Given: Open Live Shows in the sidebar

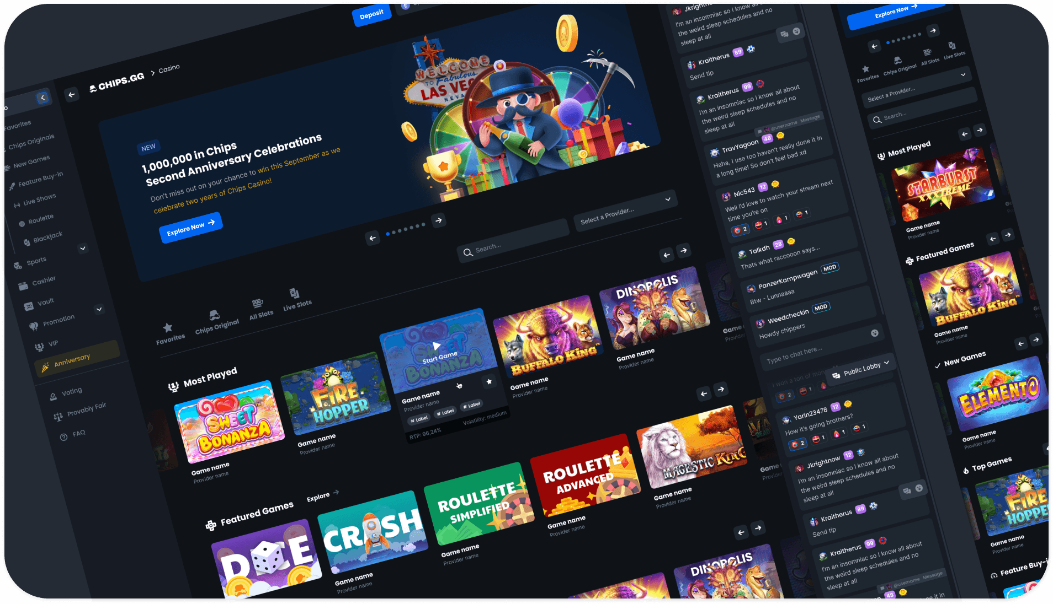Looking at the screenshot, I should pyautogui.click(x=35, y=199).
